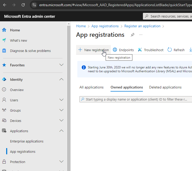Open Identity Overview in sidebar
This screenshot has height=171, width=192.
pos(17,90)
